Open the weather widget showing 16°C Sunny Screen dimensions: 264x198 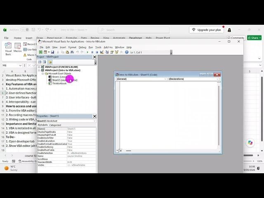pyautogui.click(x=11, y=168)
